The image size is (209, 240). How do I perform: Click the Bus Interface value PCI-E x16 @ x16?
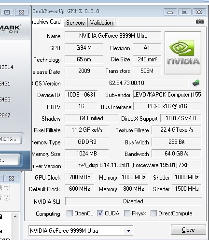(x=167, y=106)
